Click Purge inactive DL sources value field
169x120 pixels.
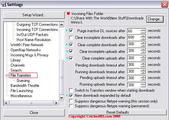tap(134, 31)
